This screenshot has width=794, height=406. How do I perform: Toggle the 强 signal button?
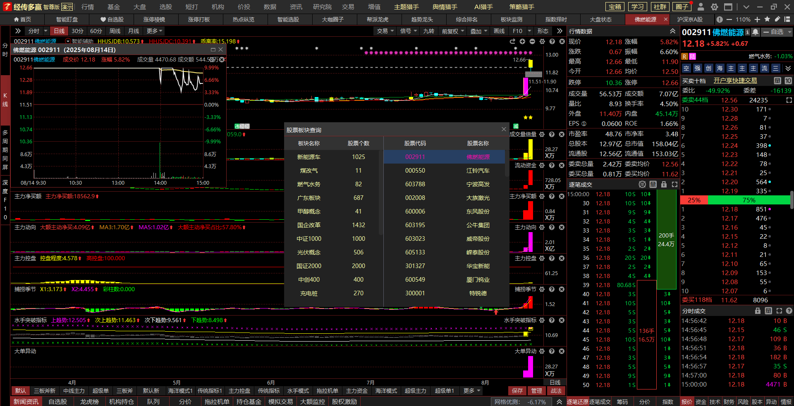[698, 68]
